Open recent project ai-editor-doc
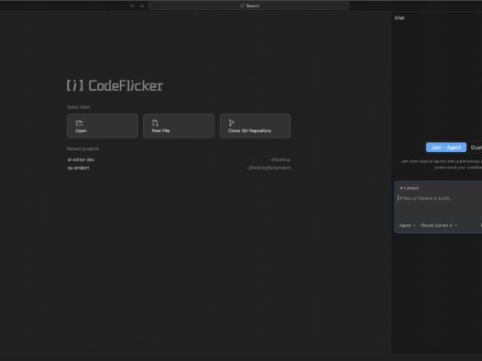This screenshot has height=361, width=482. tap(82, 159)
